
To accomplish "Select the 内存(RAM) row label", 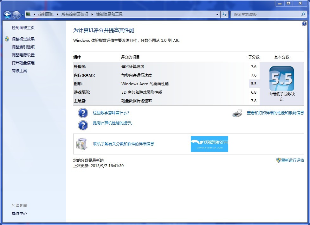I will (84, 75).
